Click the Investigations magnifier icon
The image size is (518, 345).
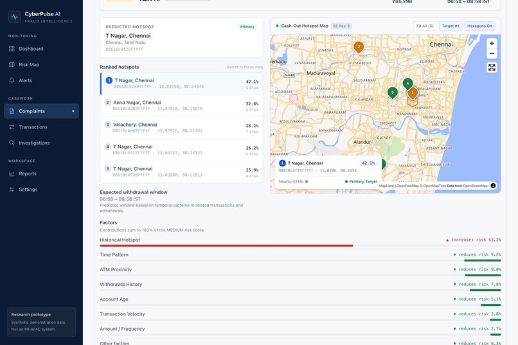(12, 143)
